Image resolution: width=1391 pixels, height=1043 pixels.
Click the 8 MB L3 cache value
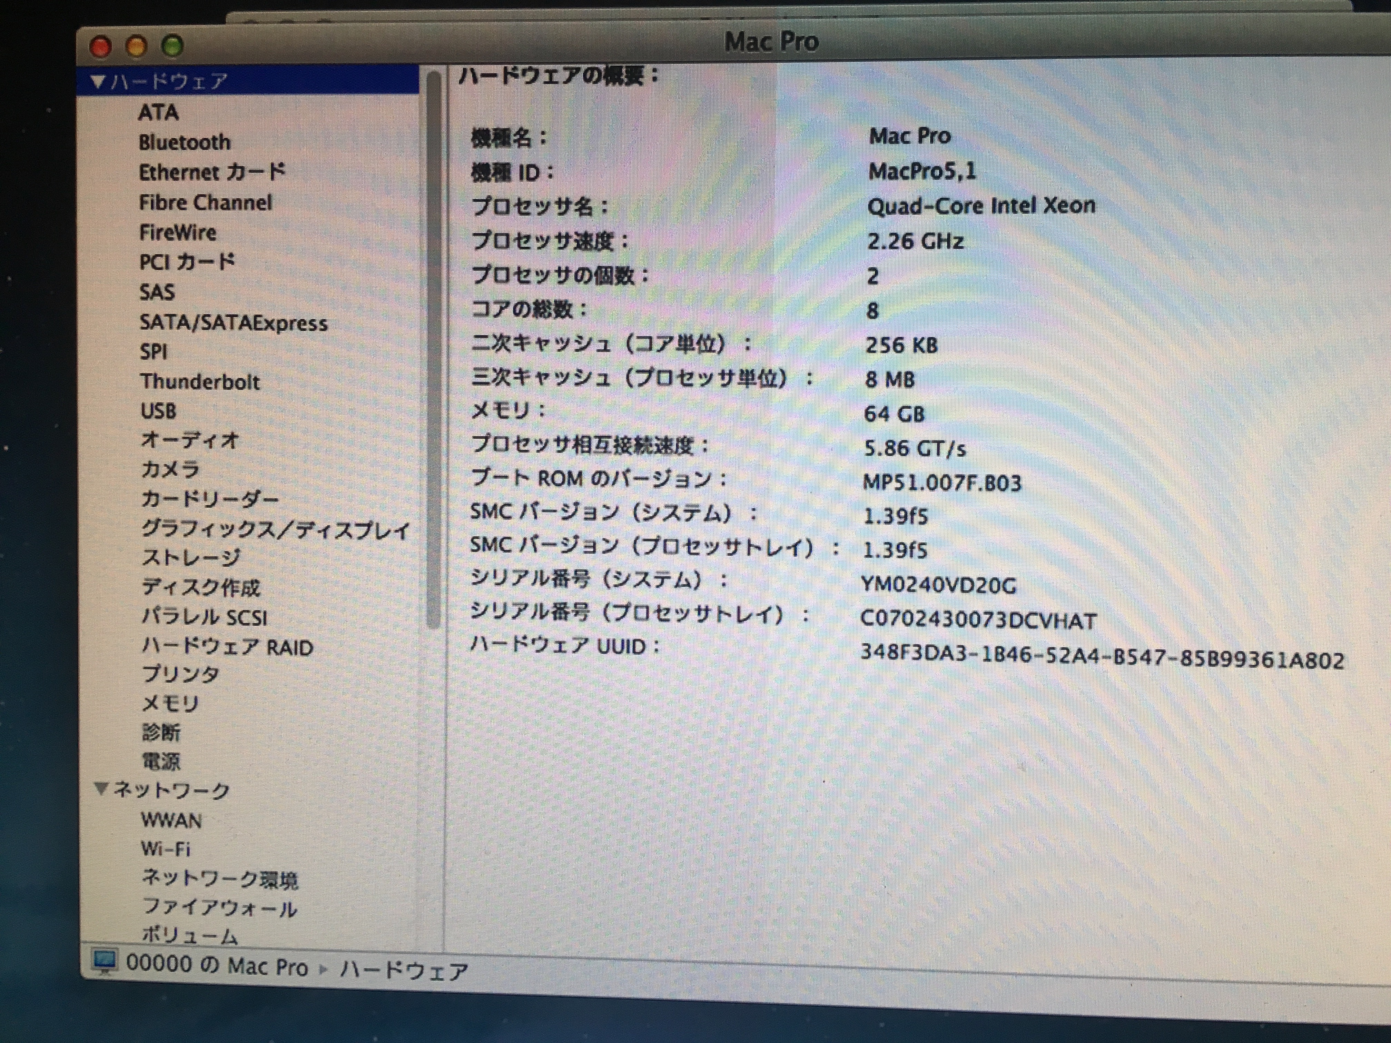point(890,379)
